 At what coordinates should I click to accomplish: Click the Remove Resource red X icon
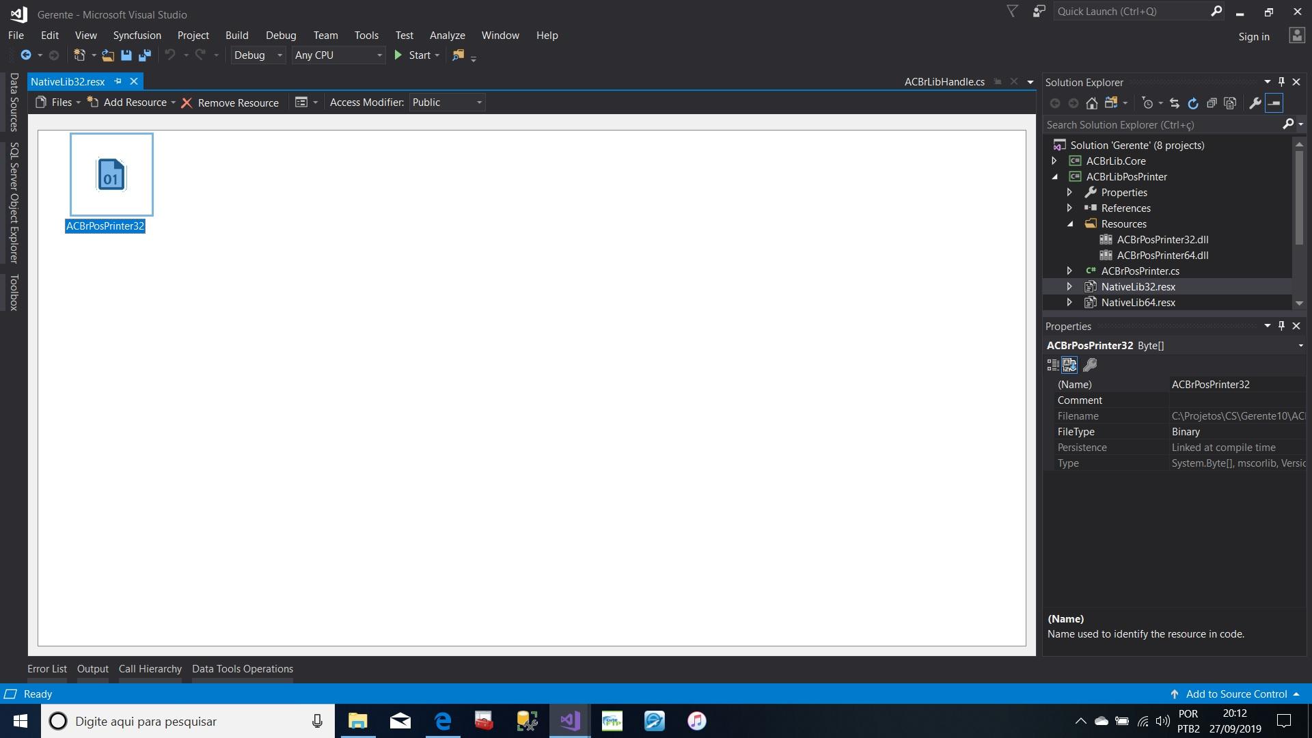187,102
